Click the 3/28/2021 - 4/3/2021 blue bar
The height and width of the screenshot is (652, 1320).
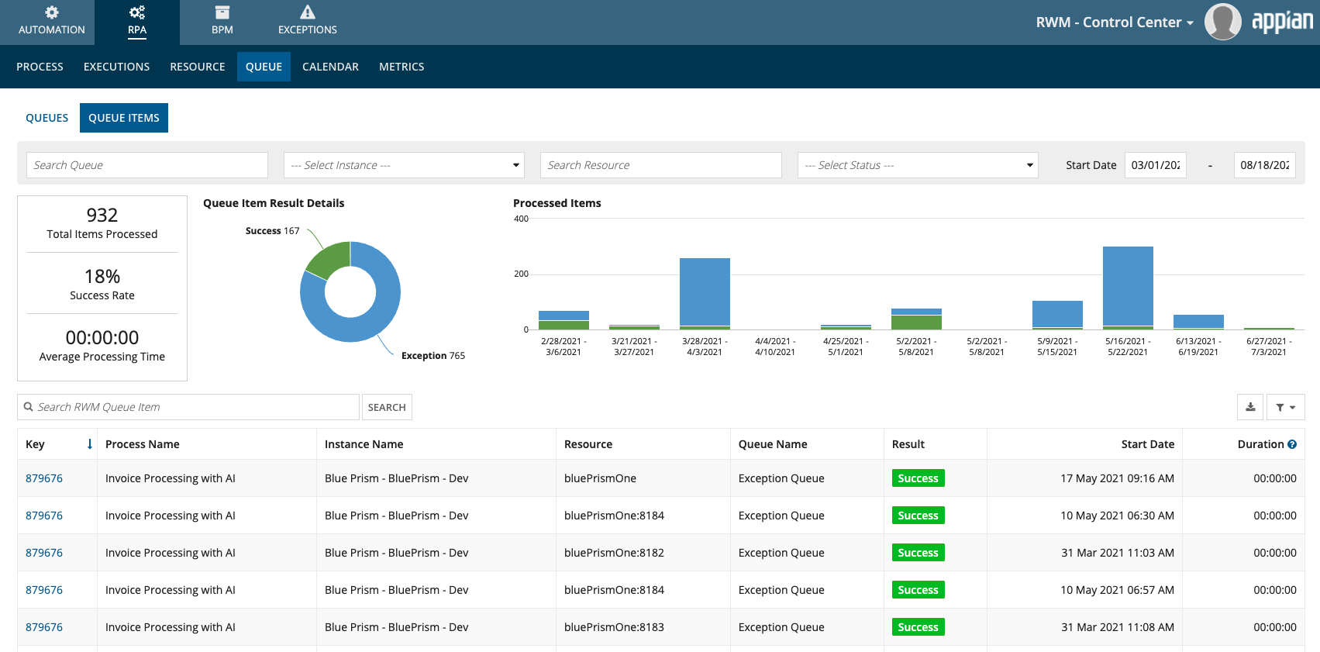(705, 292)
